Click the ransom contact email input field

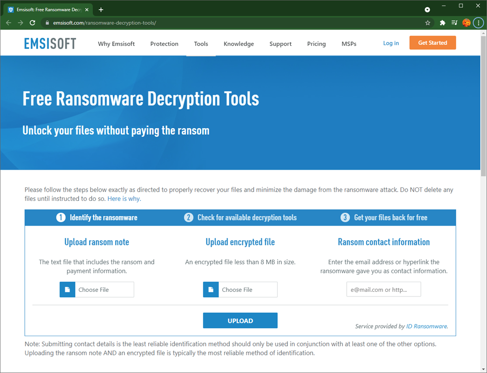click(x=384, y=290)
